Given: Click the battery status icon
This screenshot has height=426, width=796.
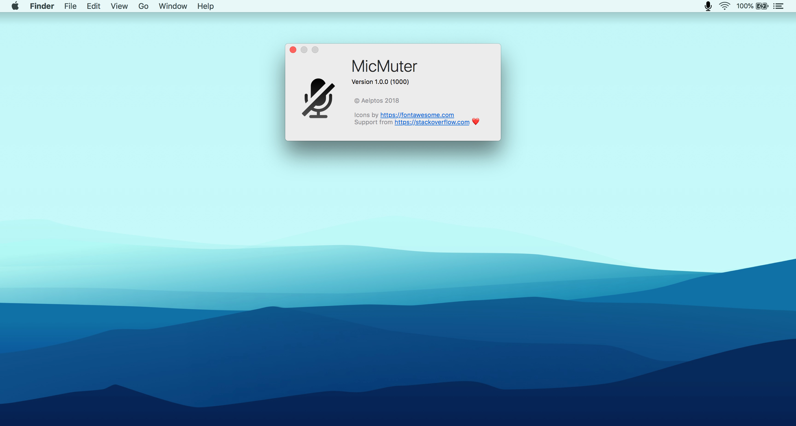Looking at the screenshot, I should click(762, 6).
